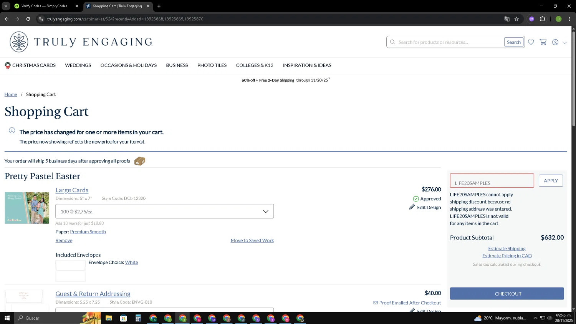Remove the Large Cards item
Viewport: 576px width, 324px height.
64,240
